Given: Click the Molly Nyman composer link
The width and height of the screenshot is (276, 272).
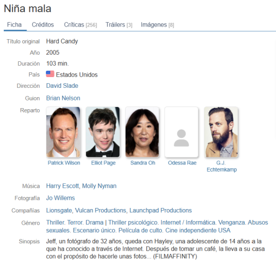Looking at the screenshot, I should point(99,186).
